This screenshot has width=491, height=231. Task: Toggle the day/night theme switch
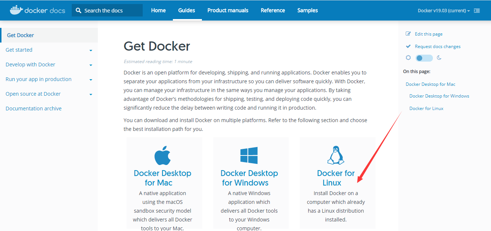(424, 58)
